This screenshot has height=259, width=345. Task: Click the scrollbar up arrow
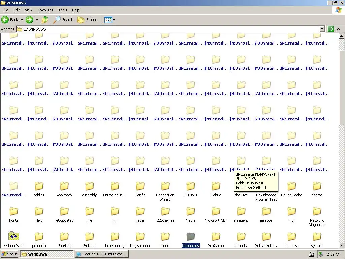342,36
